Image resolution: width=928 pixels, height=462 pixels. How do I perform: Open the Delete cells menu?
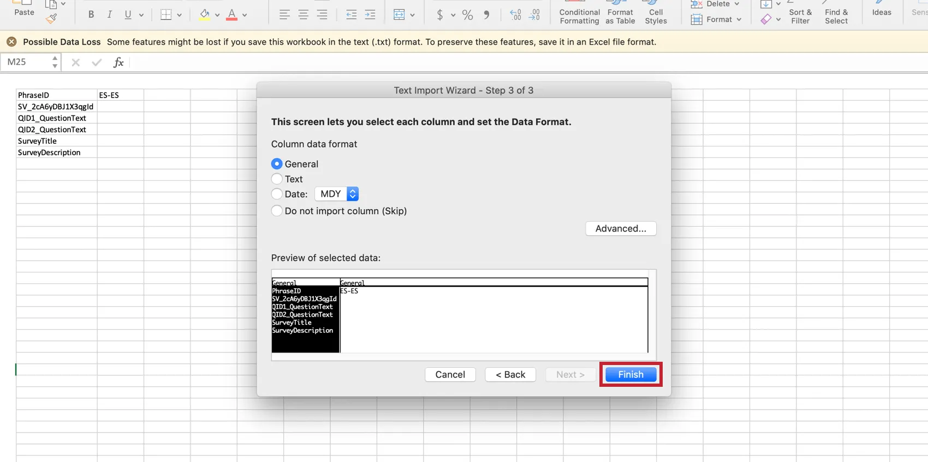pyautogui.click(x=715, y=4)
